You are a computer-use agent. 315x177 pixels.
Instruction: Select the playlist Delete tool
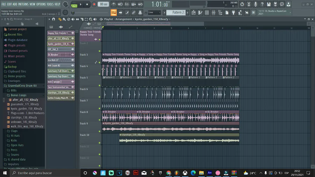[69, 19]
